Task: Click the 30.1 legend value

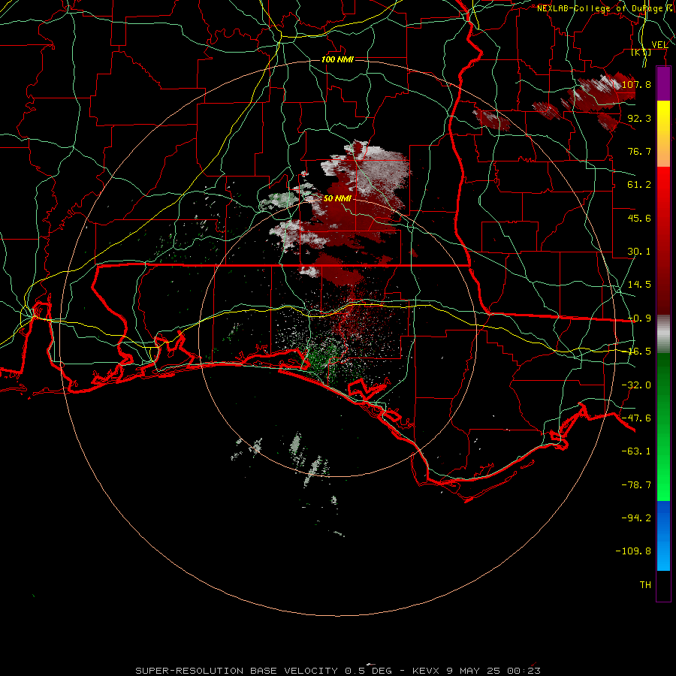Action: 639,252
